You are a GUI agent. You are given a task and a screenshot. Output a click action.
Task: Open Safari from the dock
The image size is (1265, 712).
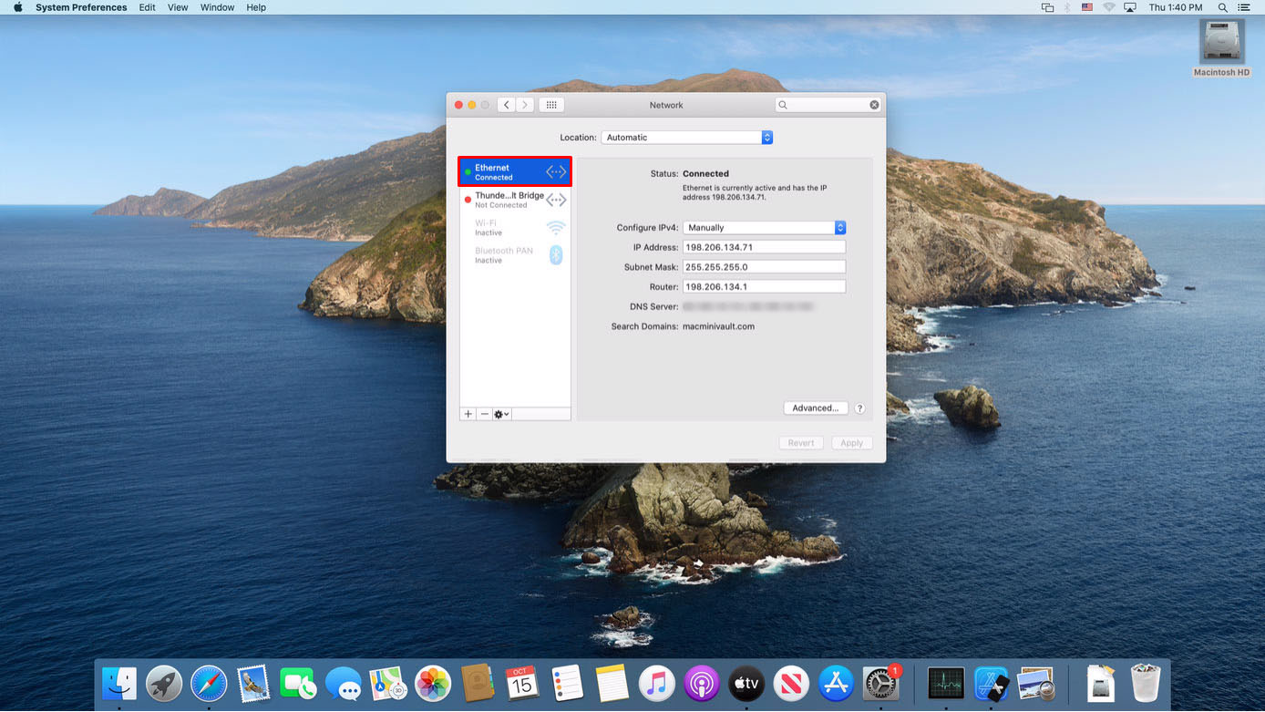pos(209,683)
